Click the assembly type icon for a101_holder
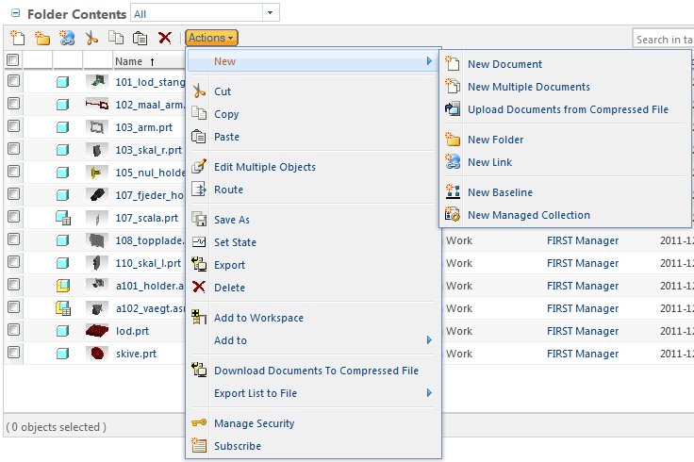694x462 pixels. 63,286
